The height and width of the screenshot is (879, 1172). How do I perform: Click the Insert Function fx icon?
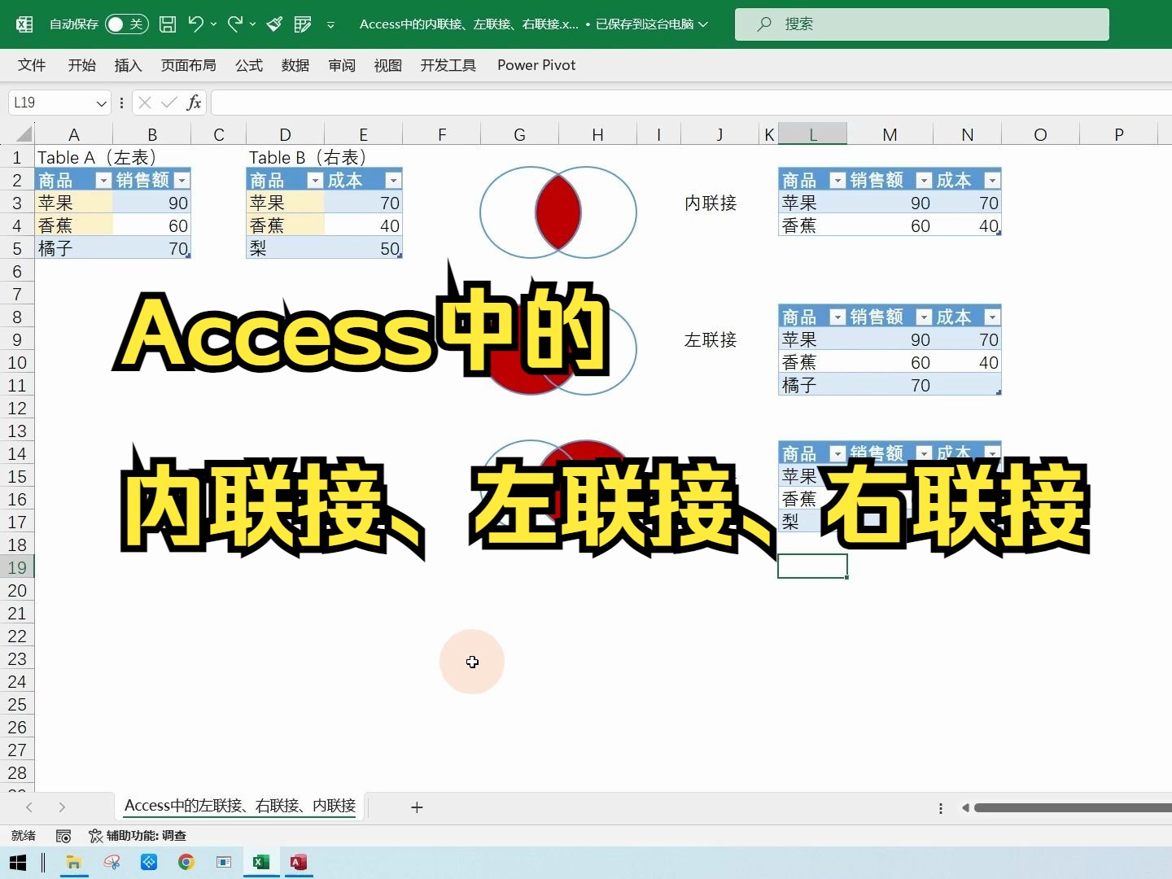coord(195,103)
